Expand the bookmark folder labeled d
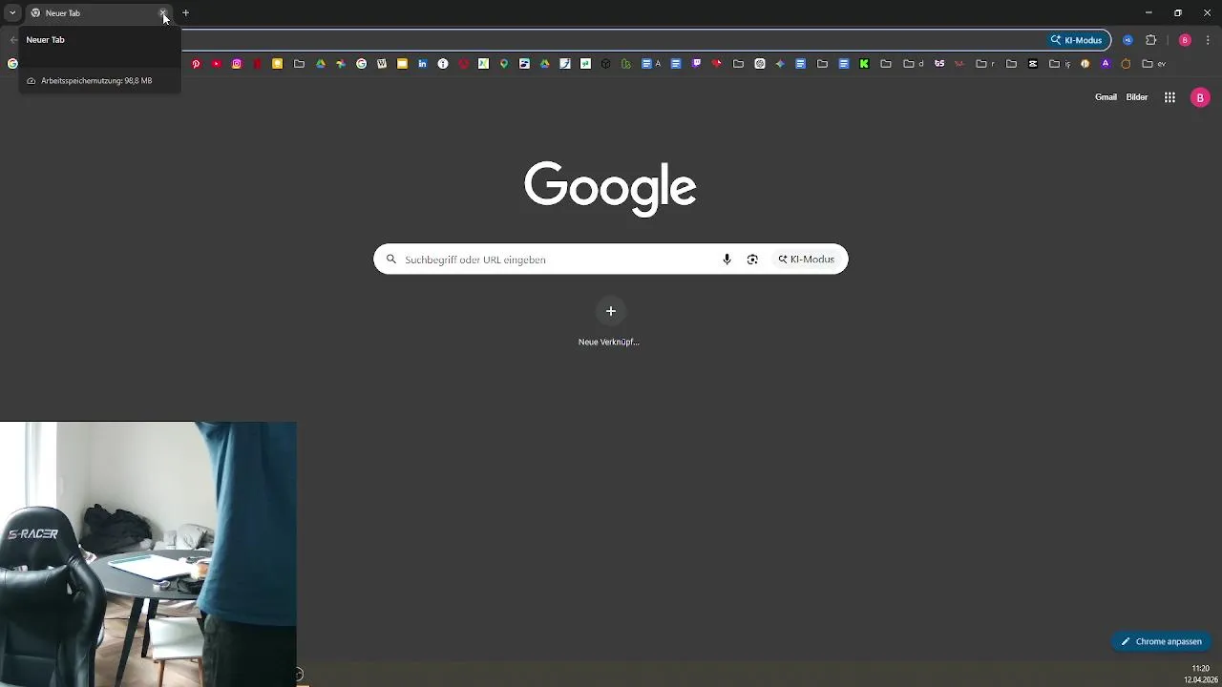This screenshot has width=1222, height=687. tap(915, 64)
